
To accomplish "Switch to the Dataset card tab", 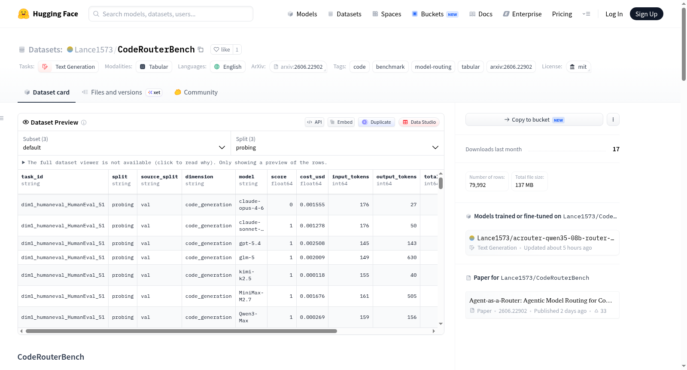I will click(x=46, y=92).
